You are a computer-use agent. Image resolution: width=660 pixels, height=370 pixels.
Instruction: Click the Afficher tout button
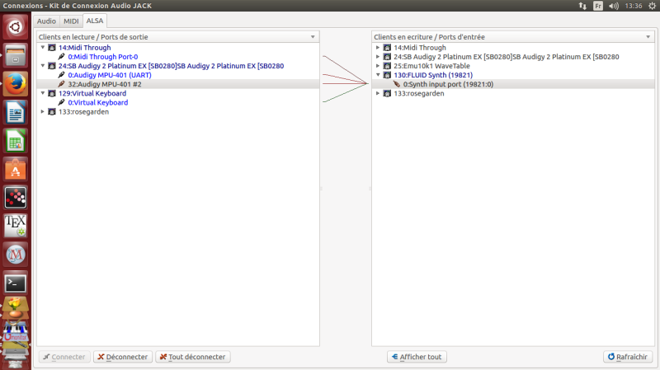[x=417, y=357]
